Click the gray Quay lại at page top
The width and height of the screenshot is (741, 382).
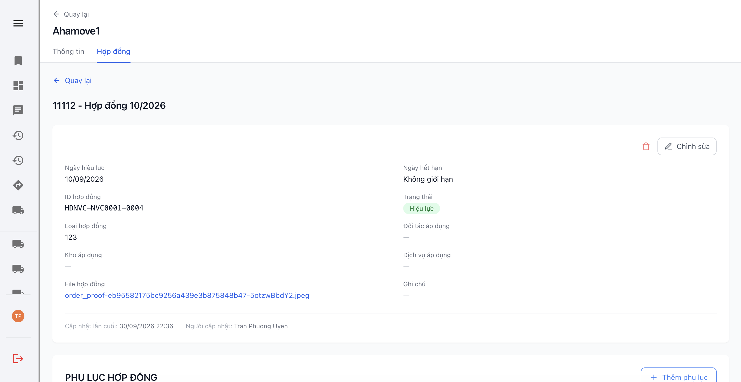[x=71, y=14]
